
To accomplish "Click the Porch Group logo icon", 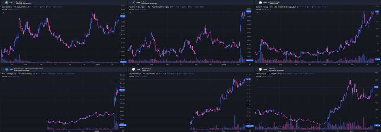I will pyautogui.click(x=260, y=69).
